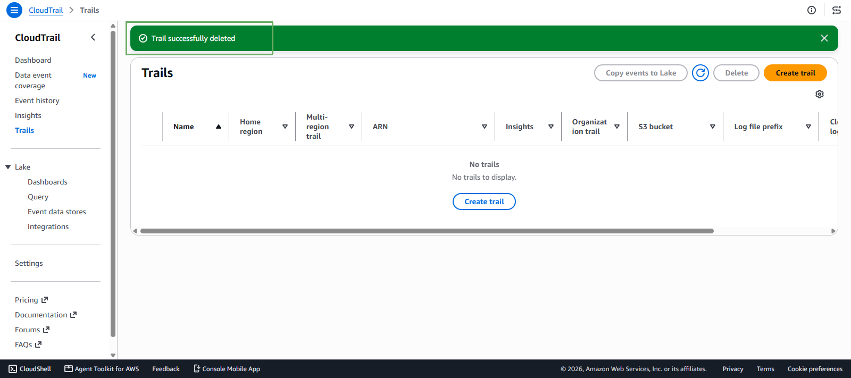Image resolution: width=851 pixels, height=378 pixels.
Task: Click the info panel icon
Action: (x=812, y=10)
